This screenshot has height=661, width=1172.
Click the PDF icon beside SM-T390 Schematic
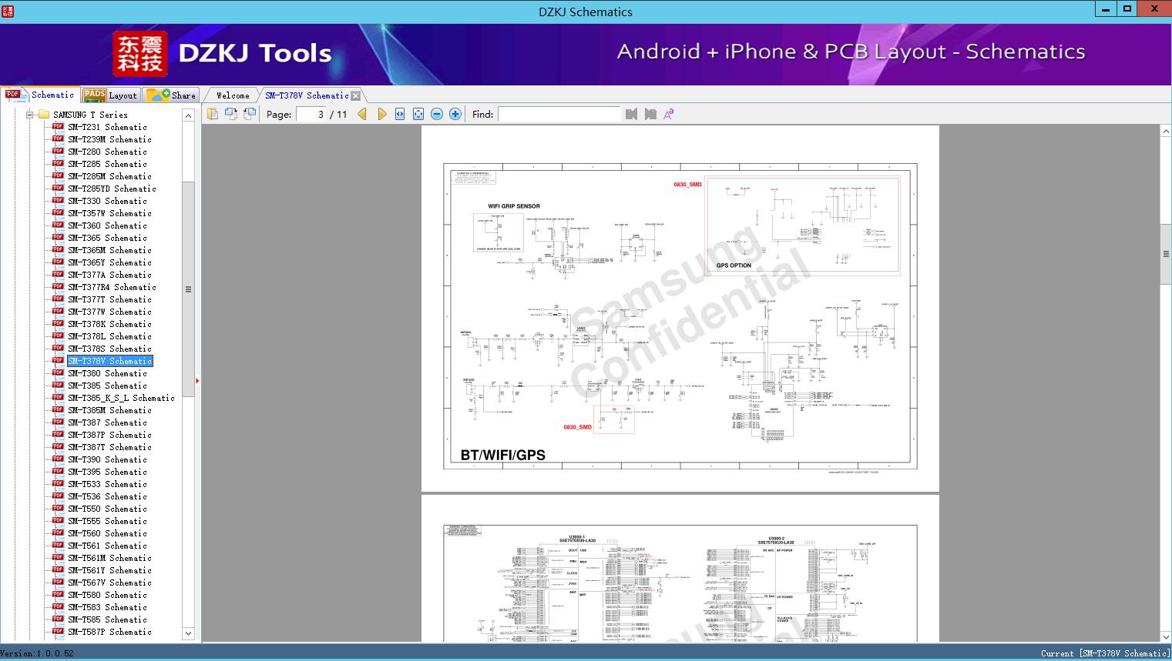tap(58, 459)
